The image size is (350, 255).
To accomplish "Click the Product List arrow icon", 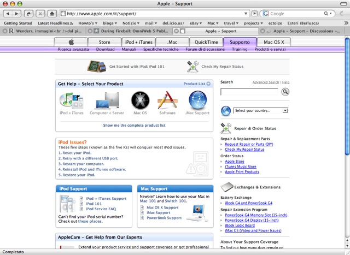I will (x=208, y=84).
